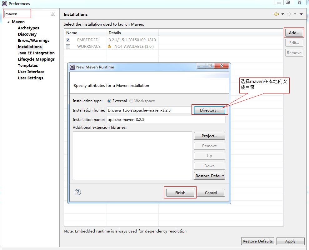
Task: Click the Add... button for Maven installations
Action: pos(294,33)
